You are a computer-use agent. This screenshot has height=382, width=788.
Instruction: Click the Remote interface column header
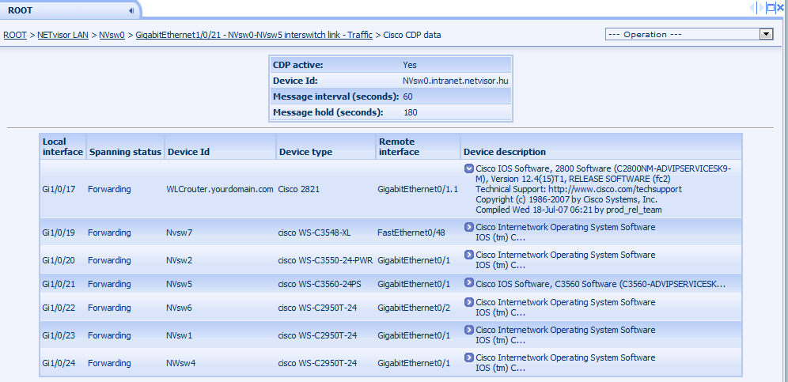[418, 146]
